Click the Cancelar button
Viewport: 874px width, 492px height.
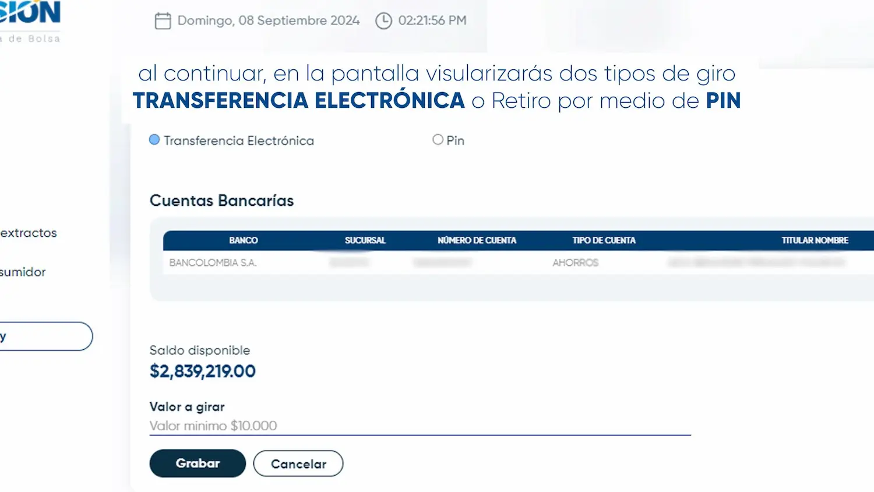pos(298,464)
